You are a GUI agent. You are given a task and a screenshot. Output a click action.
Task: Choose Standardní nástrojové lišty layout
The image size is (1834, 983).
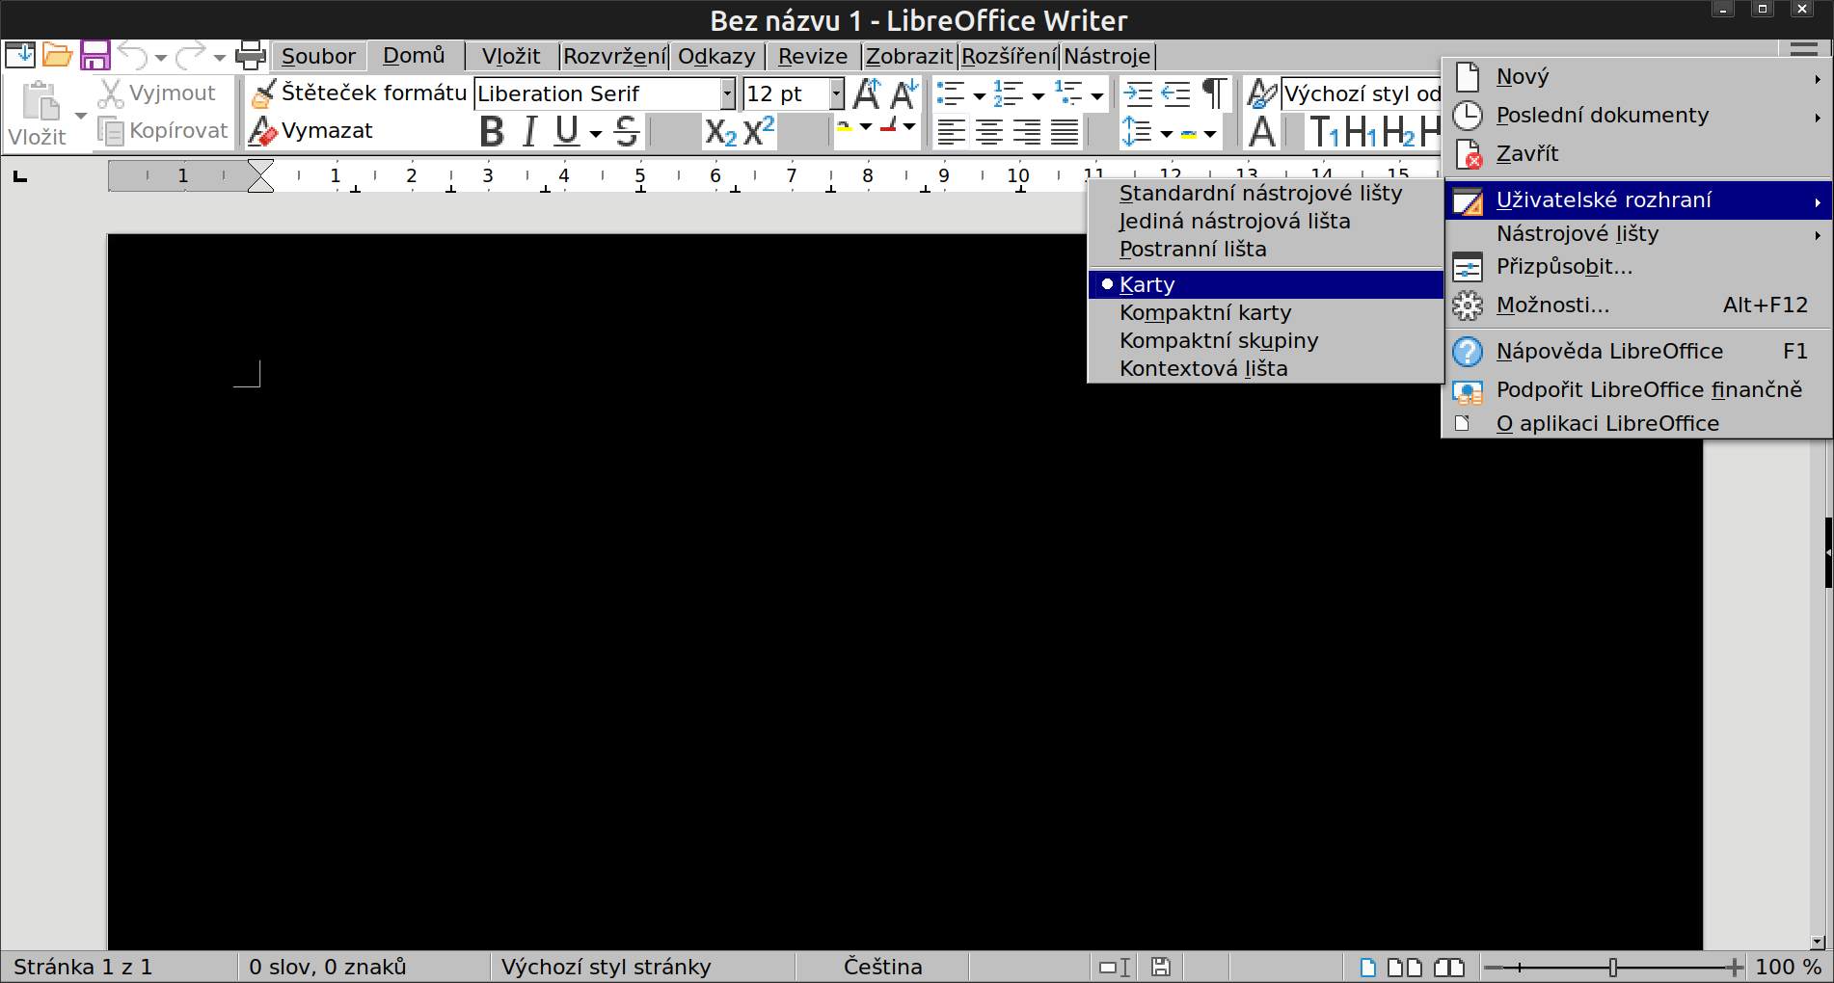pos(1265,193)
